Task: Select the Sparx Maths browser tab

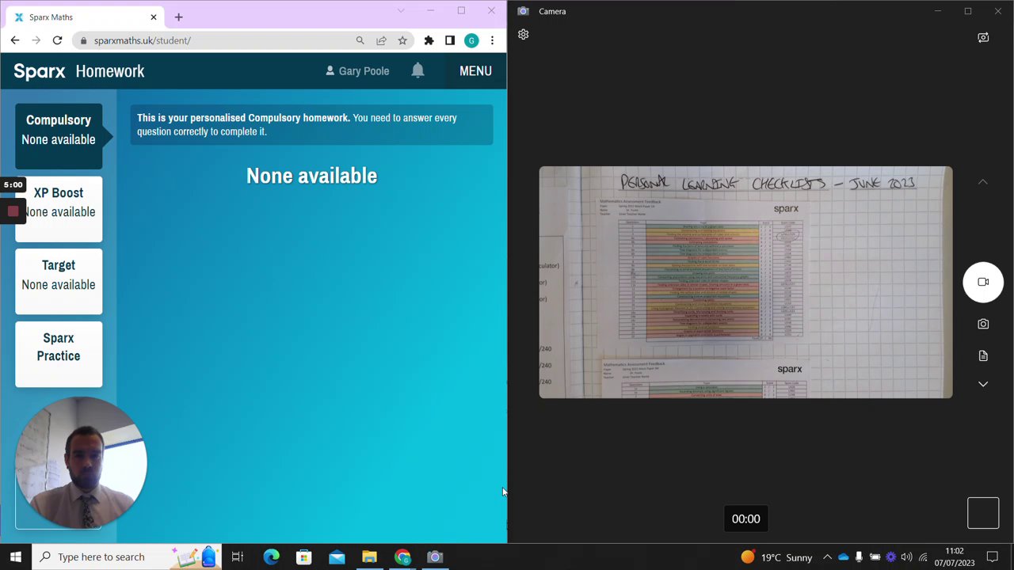Action: click(x=83, y=17)
